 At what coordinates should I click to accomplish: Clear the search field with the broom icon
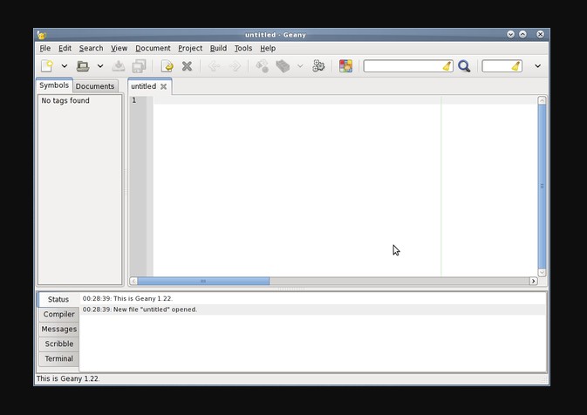(447, 66)
